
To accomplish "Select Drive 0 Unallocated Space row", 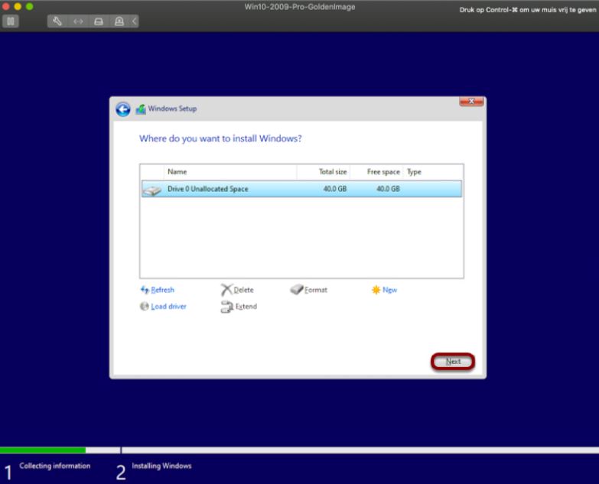I will pos(301,189).
